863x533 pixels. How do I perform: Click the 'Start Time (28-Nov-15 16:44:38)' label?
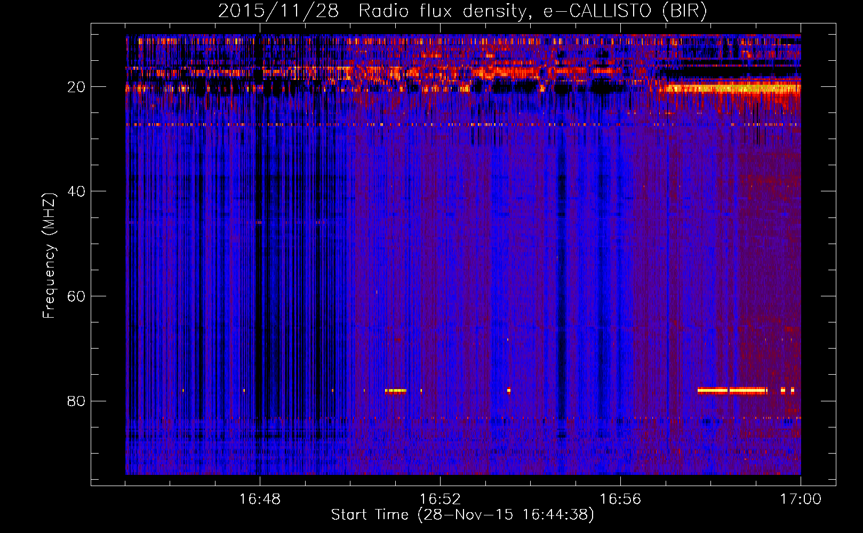pyautogui.click(x=462, y=515)
